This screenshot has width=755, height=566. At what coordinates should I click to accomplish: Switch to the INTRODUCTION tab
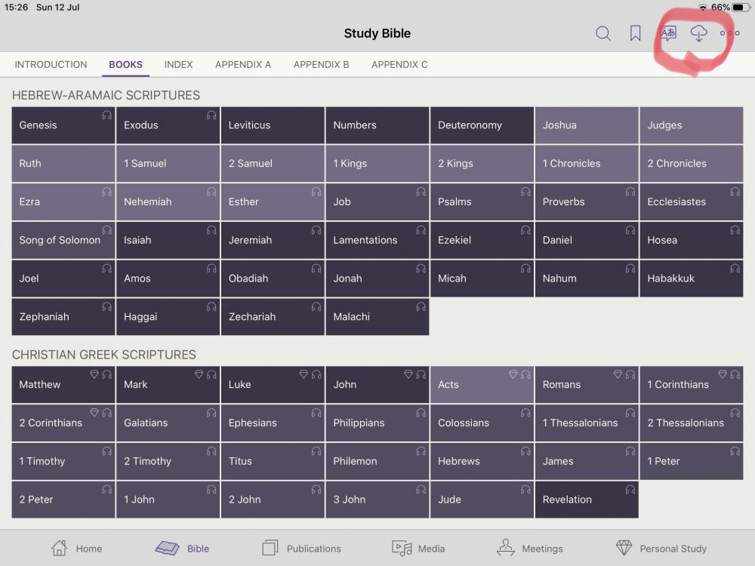click(51, 65)
